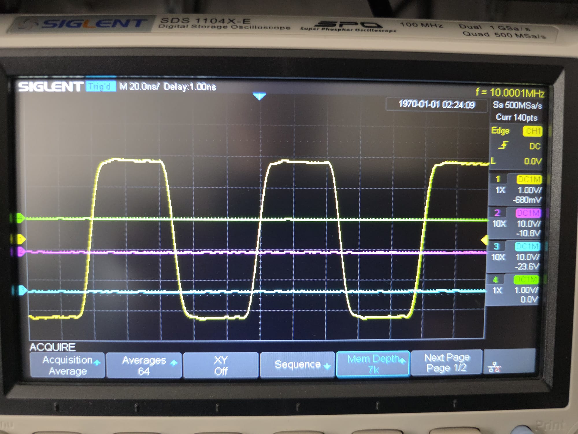Select the channel 3 ground marker

coord(22,290)
